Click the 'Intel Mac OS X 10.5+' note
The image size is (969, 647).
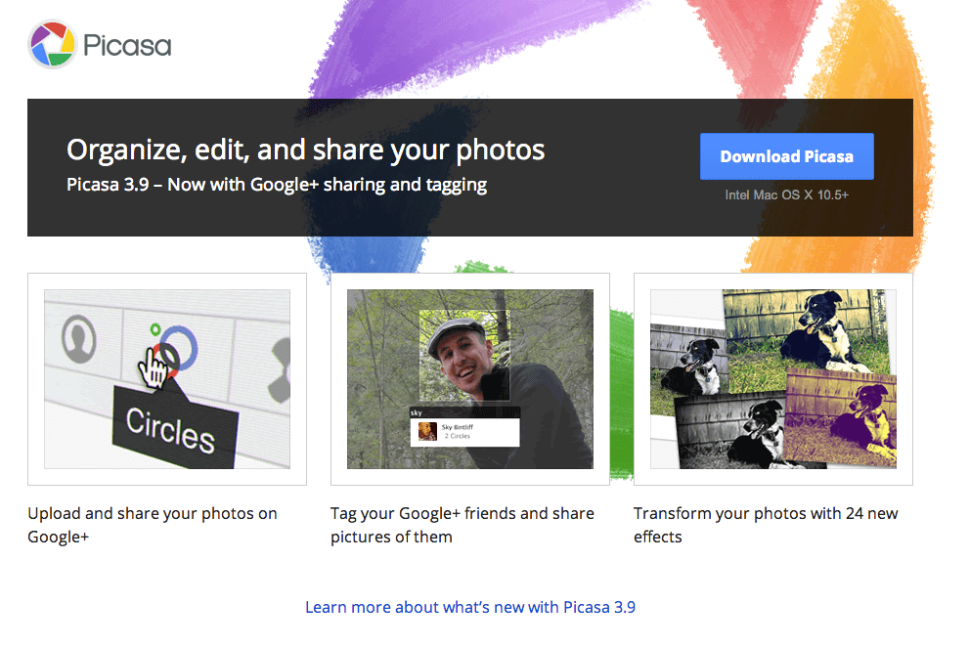click(x=787, y=194)
